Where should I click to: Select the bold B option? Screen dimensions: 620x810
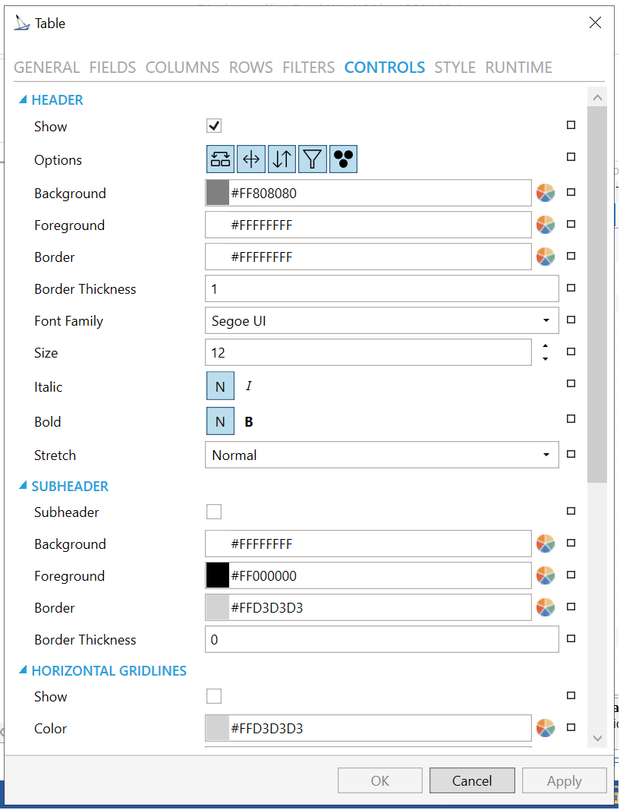pos(249,422)
